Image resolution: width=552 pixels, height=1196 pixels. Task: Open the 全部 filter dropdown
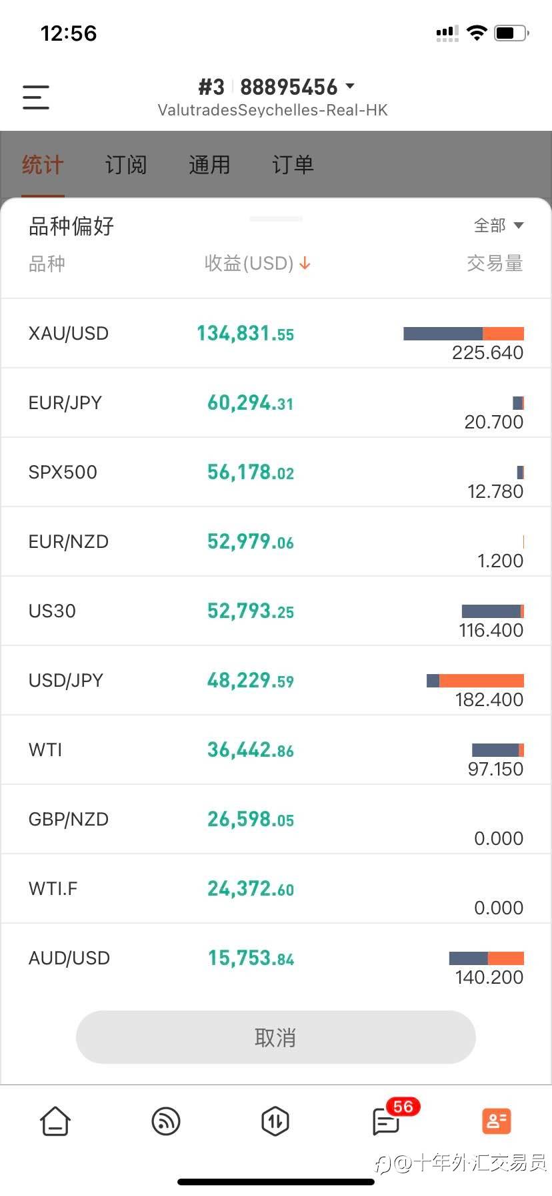point(499,226)
